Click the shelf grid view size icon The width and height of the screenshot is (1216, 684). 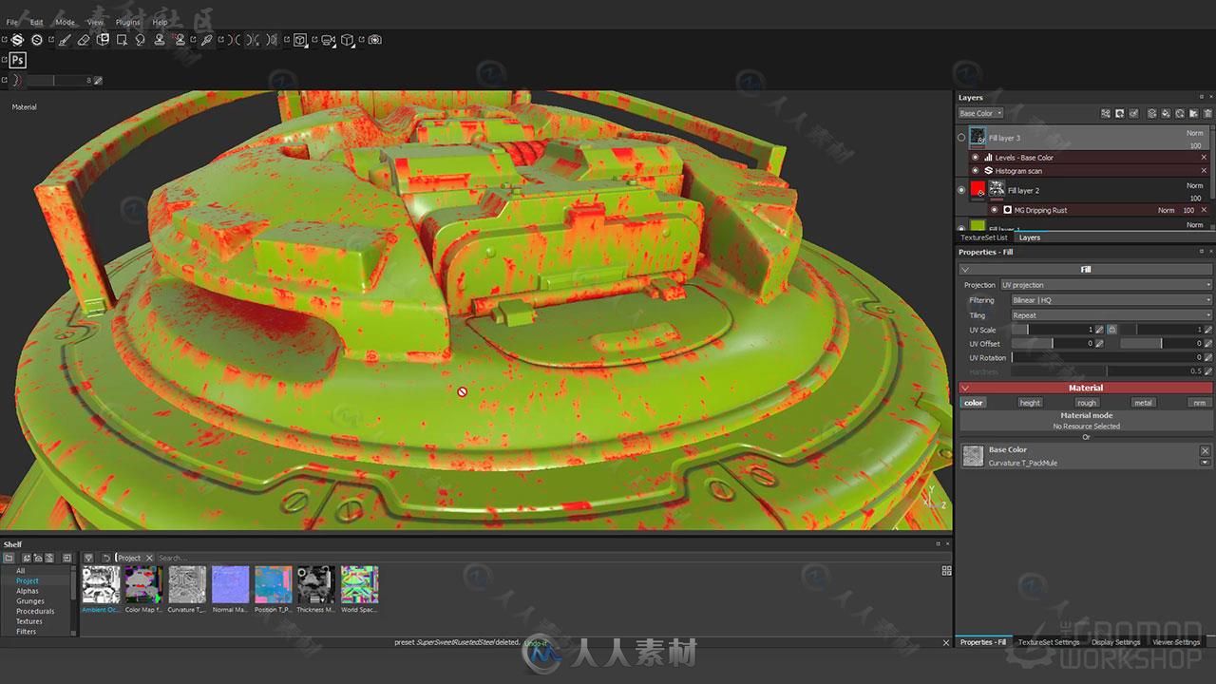(x=946, y=571)
